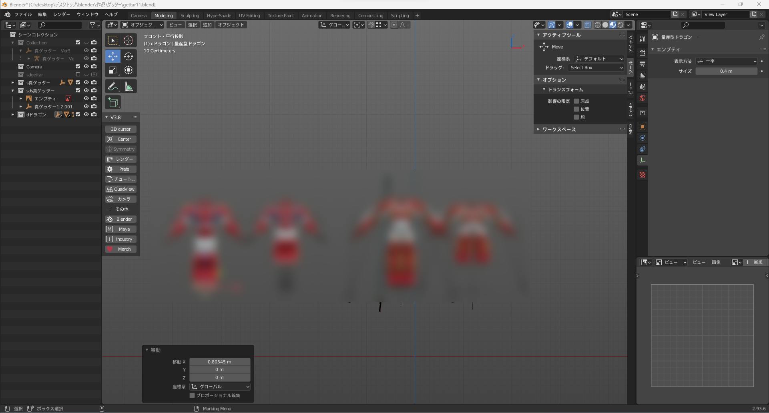Click the QuadView button
The height and width of the screenshot is (413, 769).
[x=121, y=189]
